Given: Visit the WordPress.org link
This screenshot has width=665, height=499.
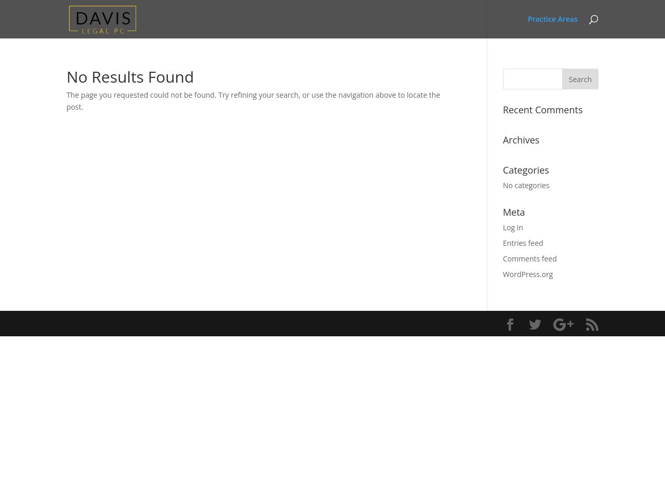Looking at the screenshot, I should (x=528, y=274).
